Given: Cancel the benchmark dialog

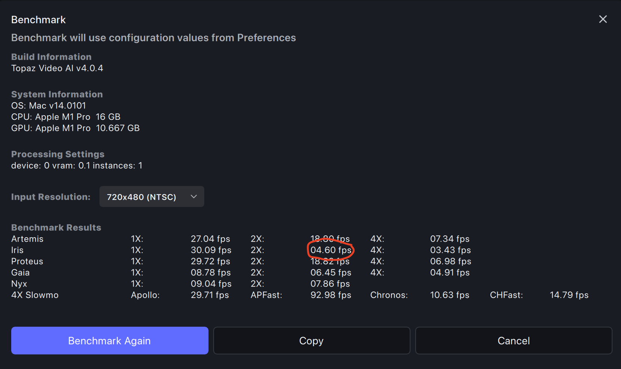Looking at the screenshot, I should click(x=513, y=341).
